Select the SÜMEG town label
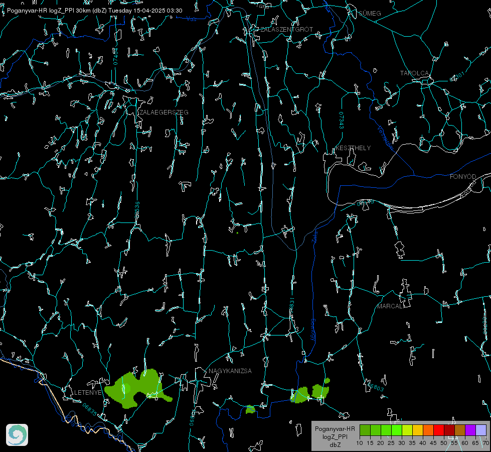This screenshot has width=491, height=452. 370,14
